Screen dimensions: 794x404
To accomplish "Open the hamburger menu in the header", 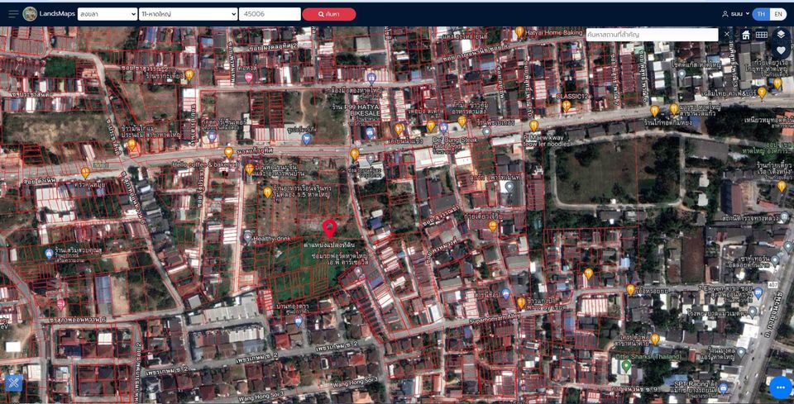I will [x=13, y=14].
